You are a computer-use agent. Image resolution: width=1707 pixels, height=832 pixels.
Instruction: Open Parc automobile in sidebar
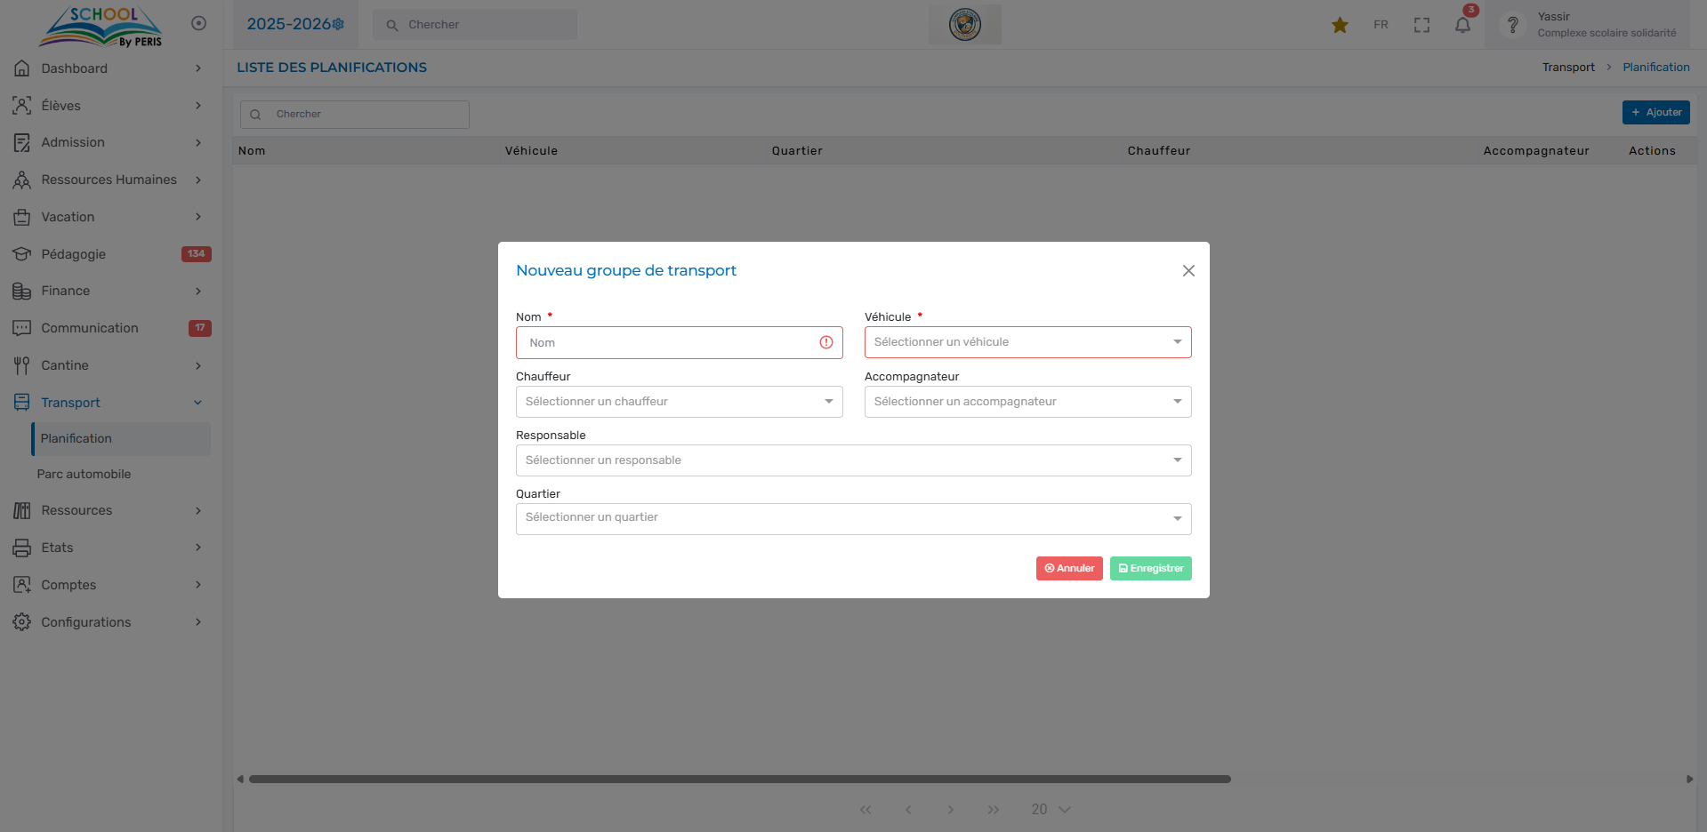84,475
